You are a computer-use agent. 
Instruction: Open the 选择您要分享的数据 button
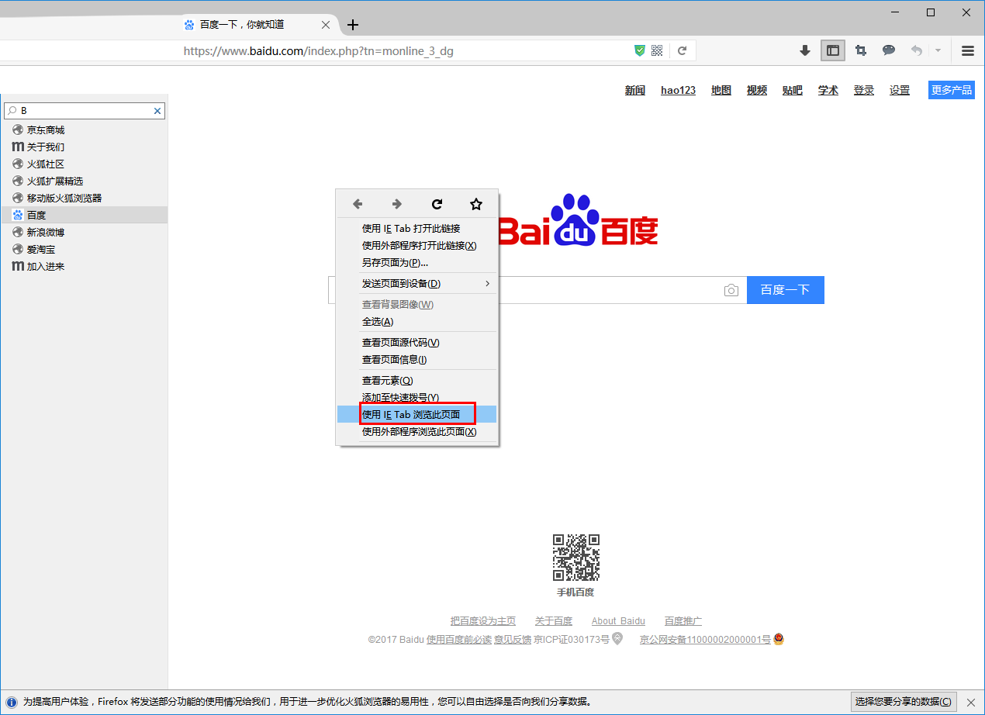(x=904, y=702)
